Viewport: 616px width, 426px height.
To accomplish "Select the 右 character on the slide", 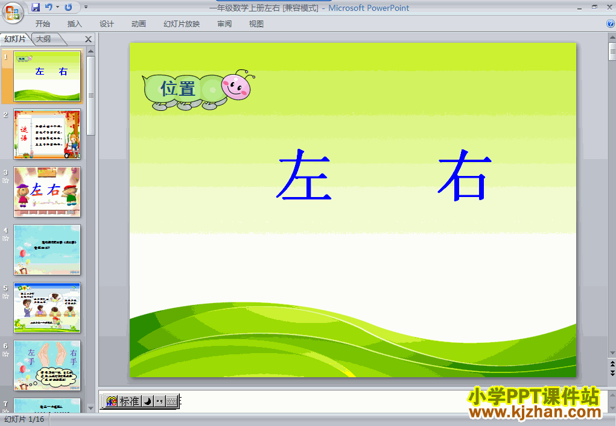I will click(x=465, y=175).
